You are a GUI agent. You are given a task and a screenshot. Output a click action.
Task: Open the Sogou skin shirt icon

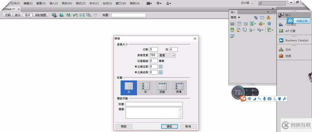pos(280,99)
